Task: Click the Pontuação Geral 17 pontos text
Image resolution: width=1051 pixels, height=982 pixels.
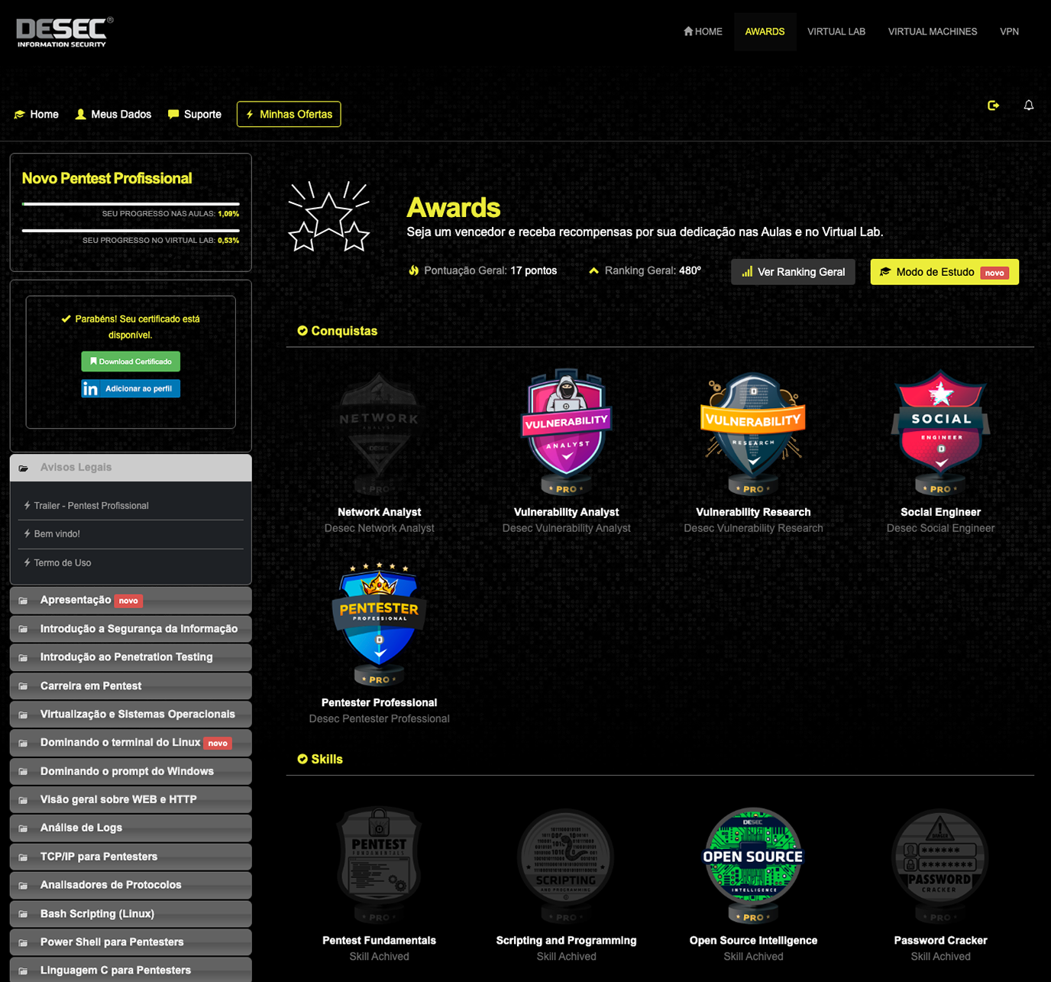Action: pyautogui.click(x=490, y=271)
